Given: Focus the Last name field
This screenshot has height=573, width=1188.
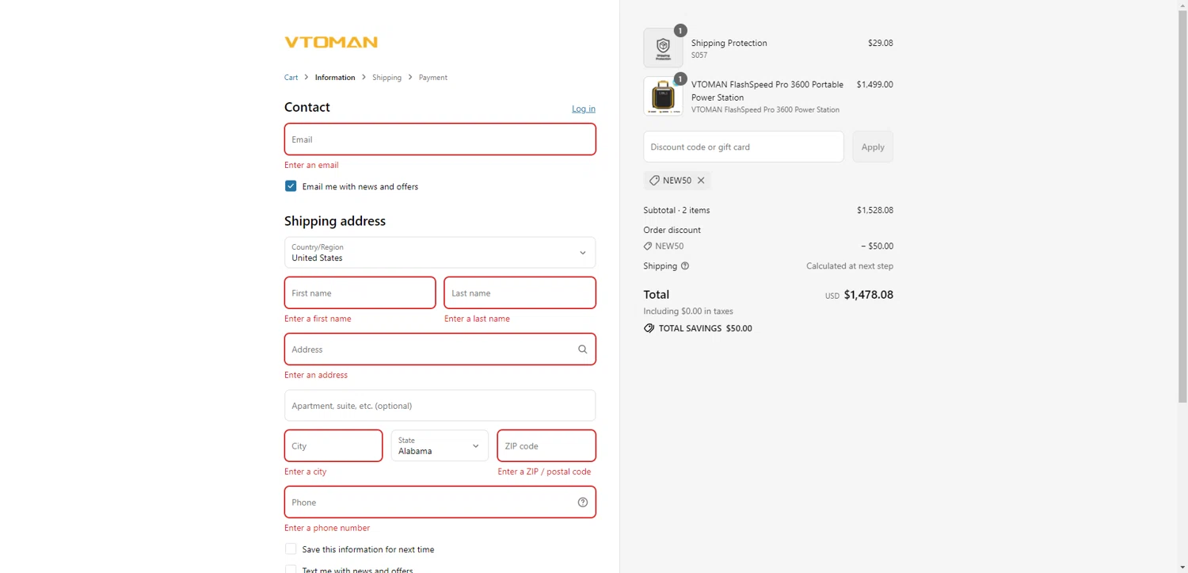Looking at the screenshot, I should (520, 293).
